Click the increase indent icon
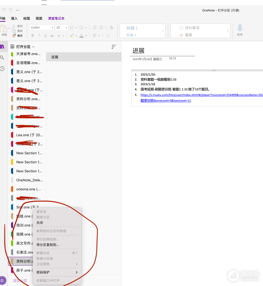Image resolution: width=263 pixels, height=286 pixels. point(101,28)
